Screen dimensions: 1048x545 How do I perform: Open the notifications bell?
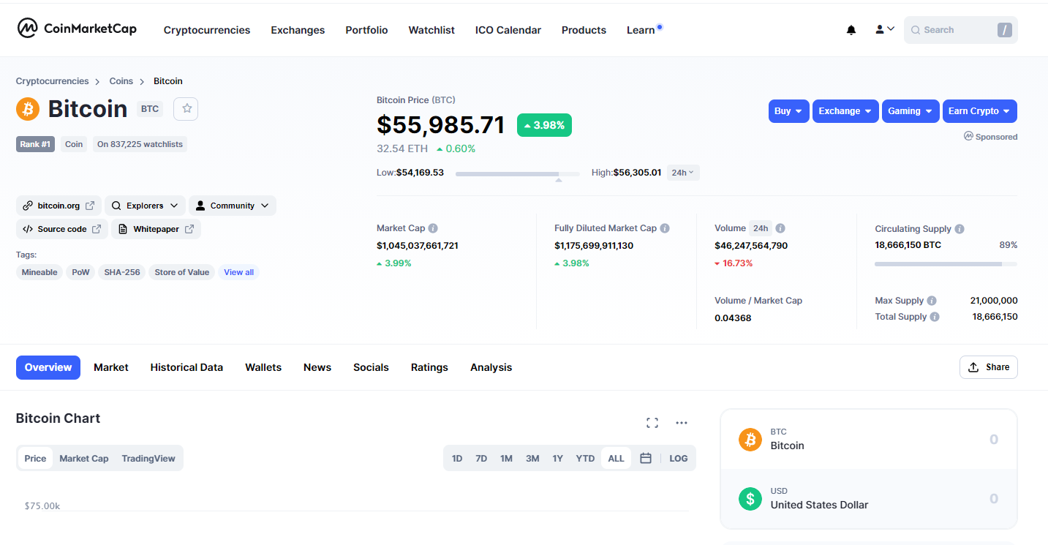(x=851, y=30)
